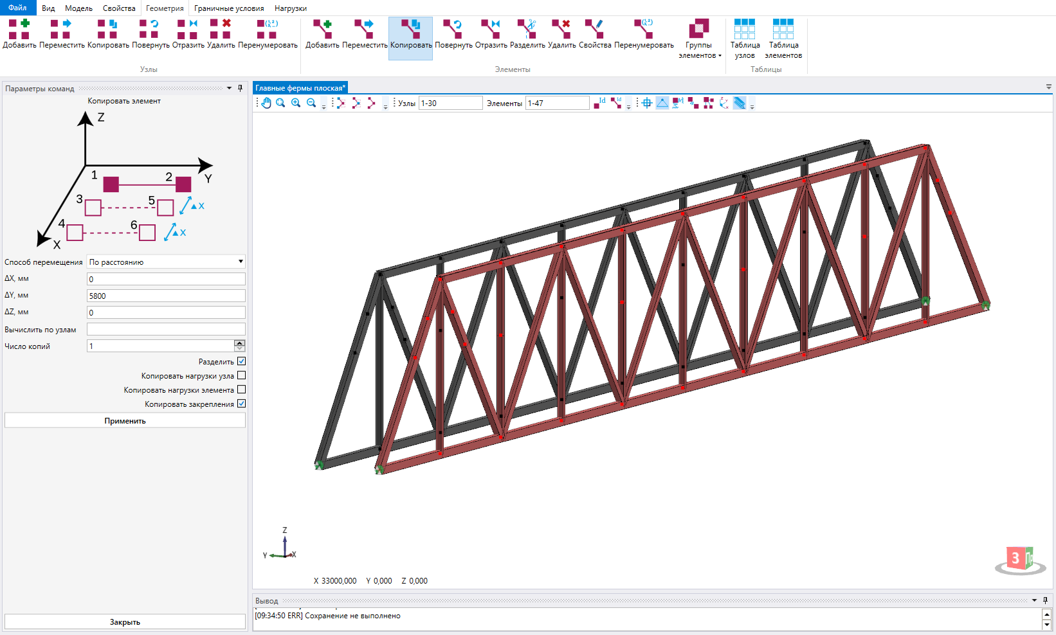Select Главные фермы плоская* document tab

(300, 88)
